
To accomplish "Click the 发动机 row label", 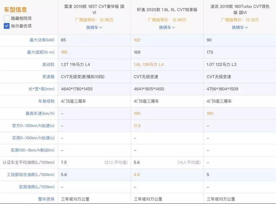I will click(48, 64).
